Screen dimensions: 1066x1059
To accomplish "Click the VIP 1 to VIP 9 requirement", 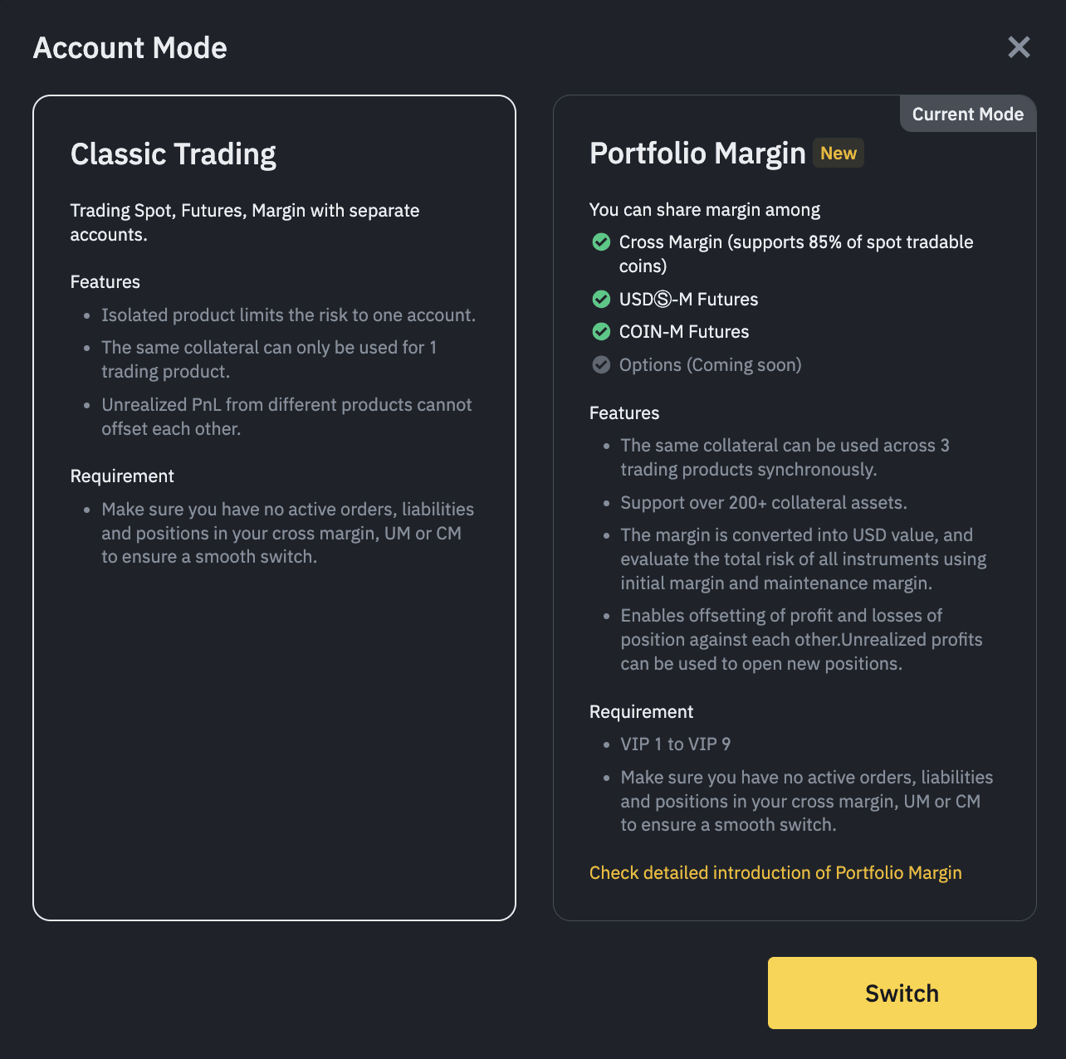I will click(x=675, y=744).
